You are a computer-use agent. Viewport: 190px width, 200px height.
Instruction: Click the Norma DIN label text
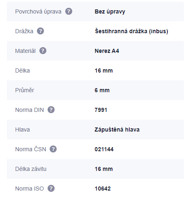30,110
